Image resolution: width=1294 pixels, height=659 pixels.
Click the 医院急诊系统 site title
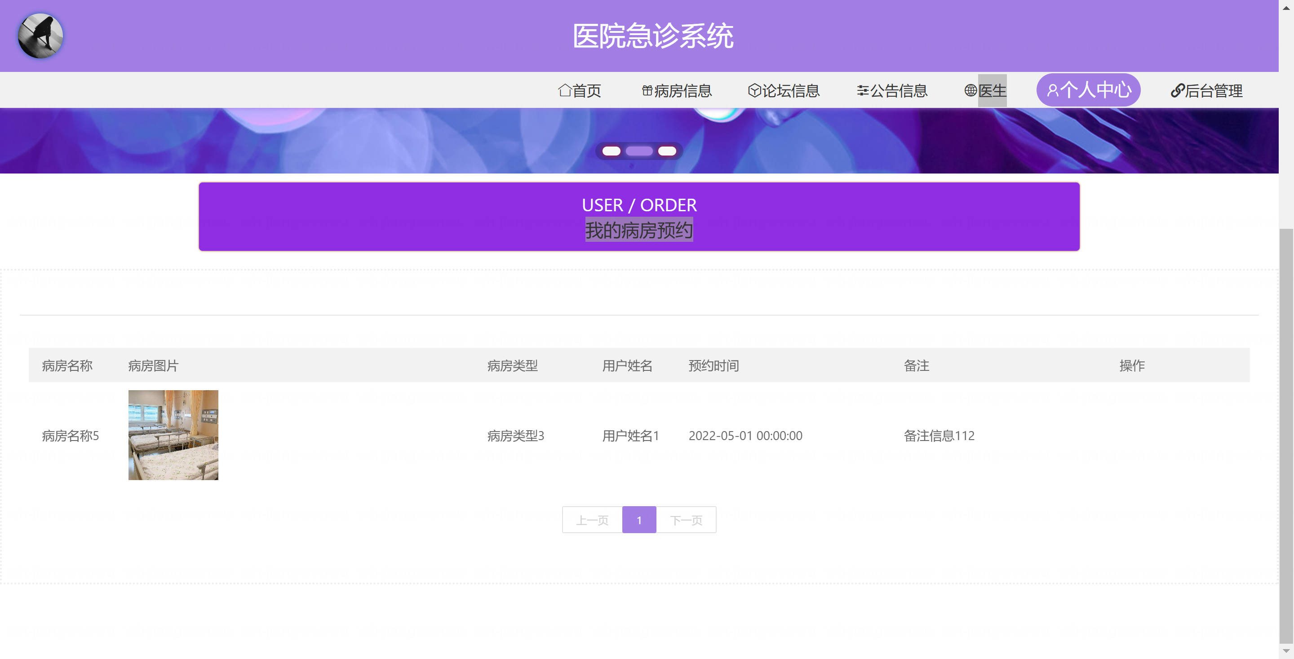coord(653,36)
